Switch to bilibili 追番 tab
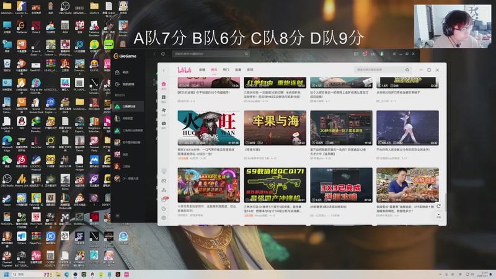This screenshot has width=496, height=279. click(238, 70)
